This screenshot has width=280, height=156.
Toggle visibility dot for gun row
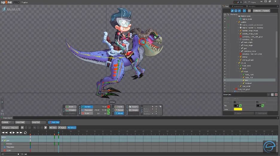pos(225,48)
